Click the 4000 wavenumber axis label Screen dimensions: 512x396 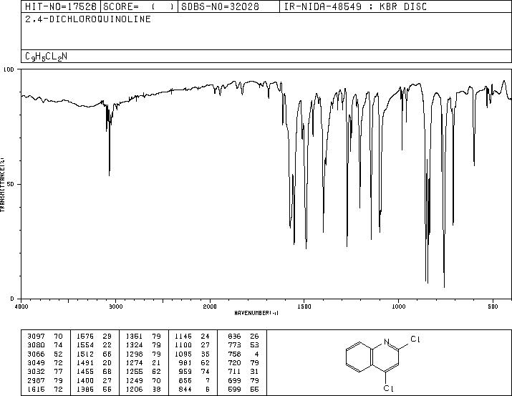click(21, 306)
